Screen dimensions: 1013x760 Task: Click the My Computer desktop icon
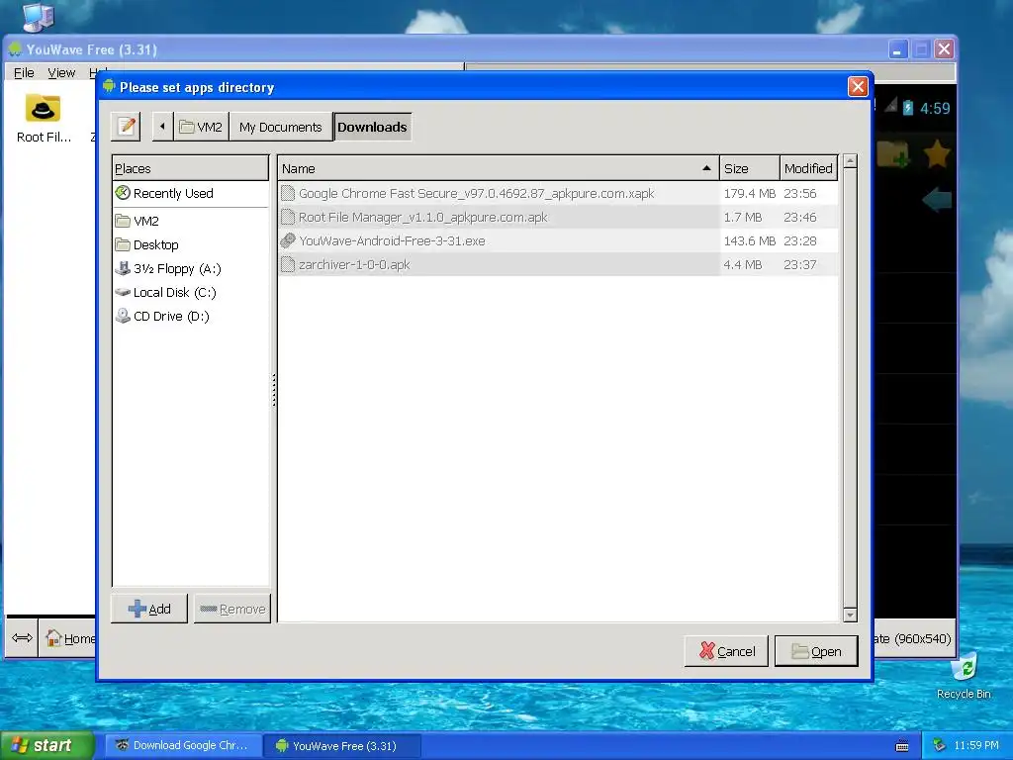(x=38, y=17)
